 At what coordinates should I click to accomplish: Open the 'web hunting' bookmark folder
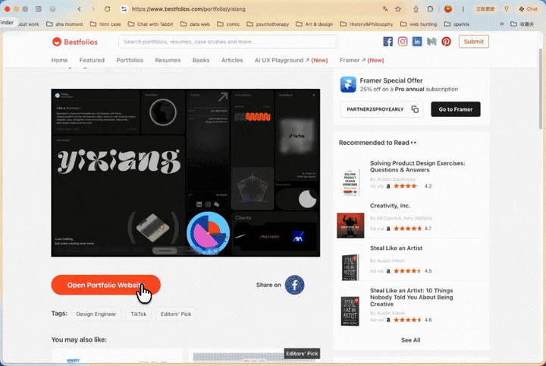(x=419, y=24)
